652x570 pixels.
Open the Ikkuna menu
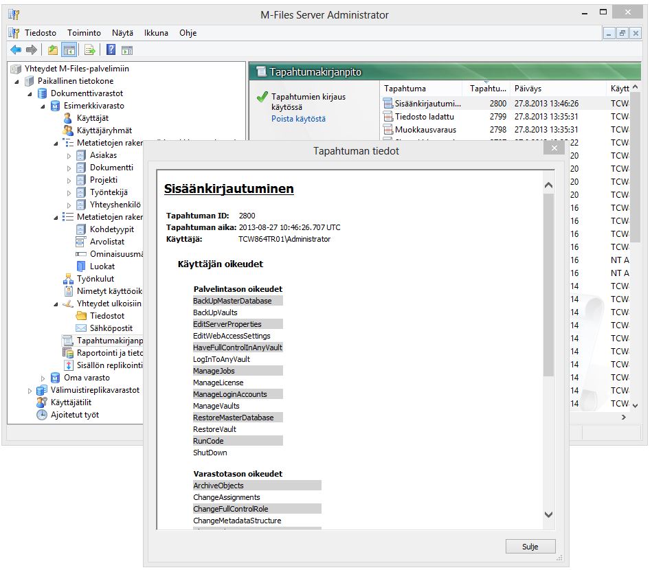(157, 33)
